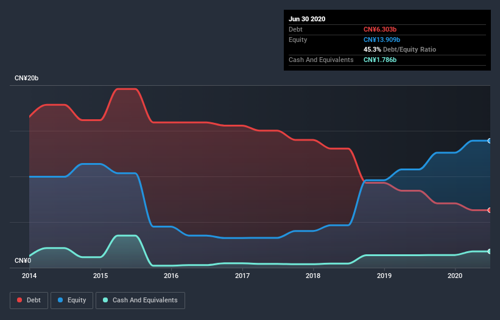Click the 45.3% Debt/Equity Ratio text

click(x=400, y=50)
